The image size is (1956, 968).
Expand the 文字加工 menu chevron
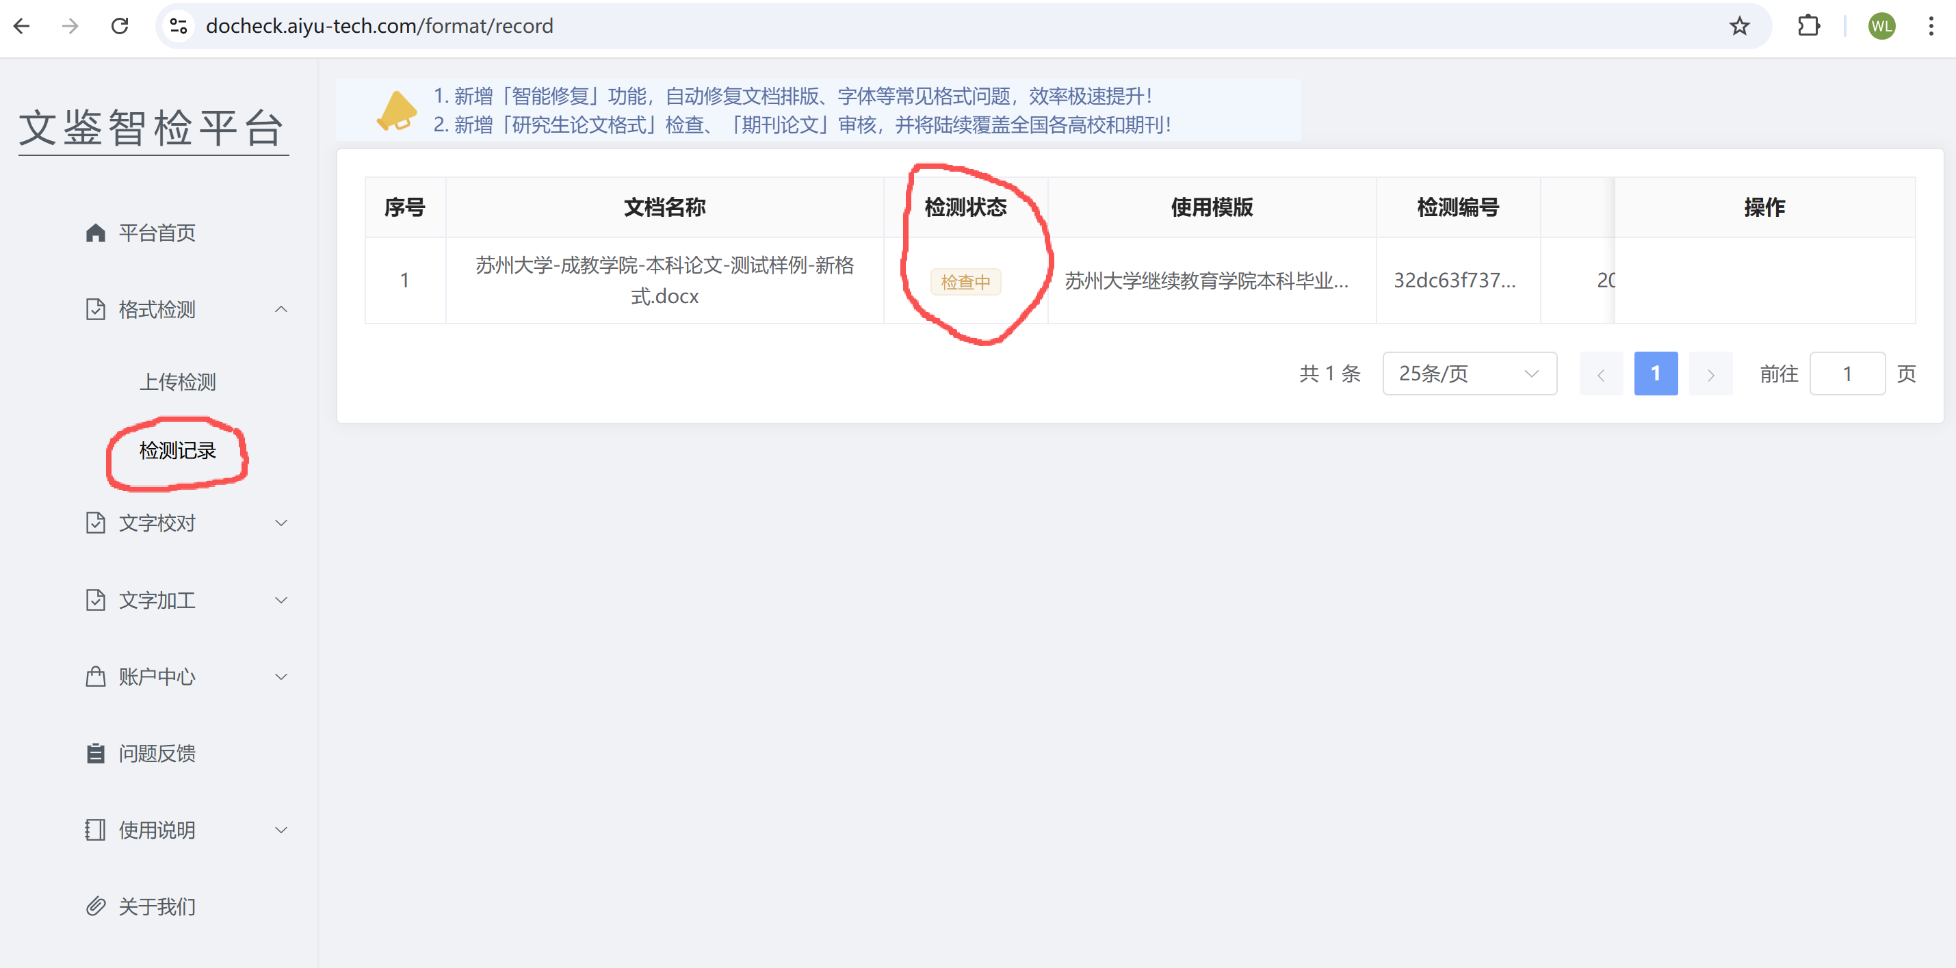click(281, 601)
